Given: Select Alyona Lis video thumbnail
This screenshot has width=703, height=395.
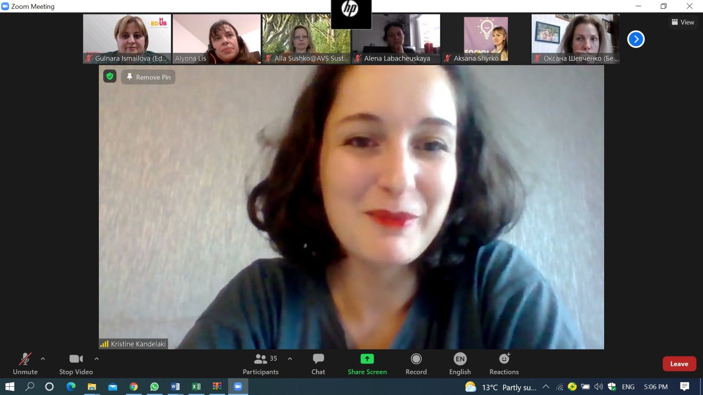Looking at the screenshot, I should click(217, 39).
